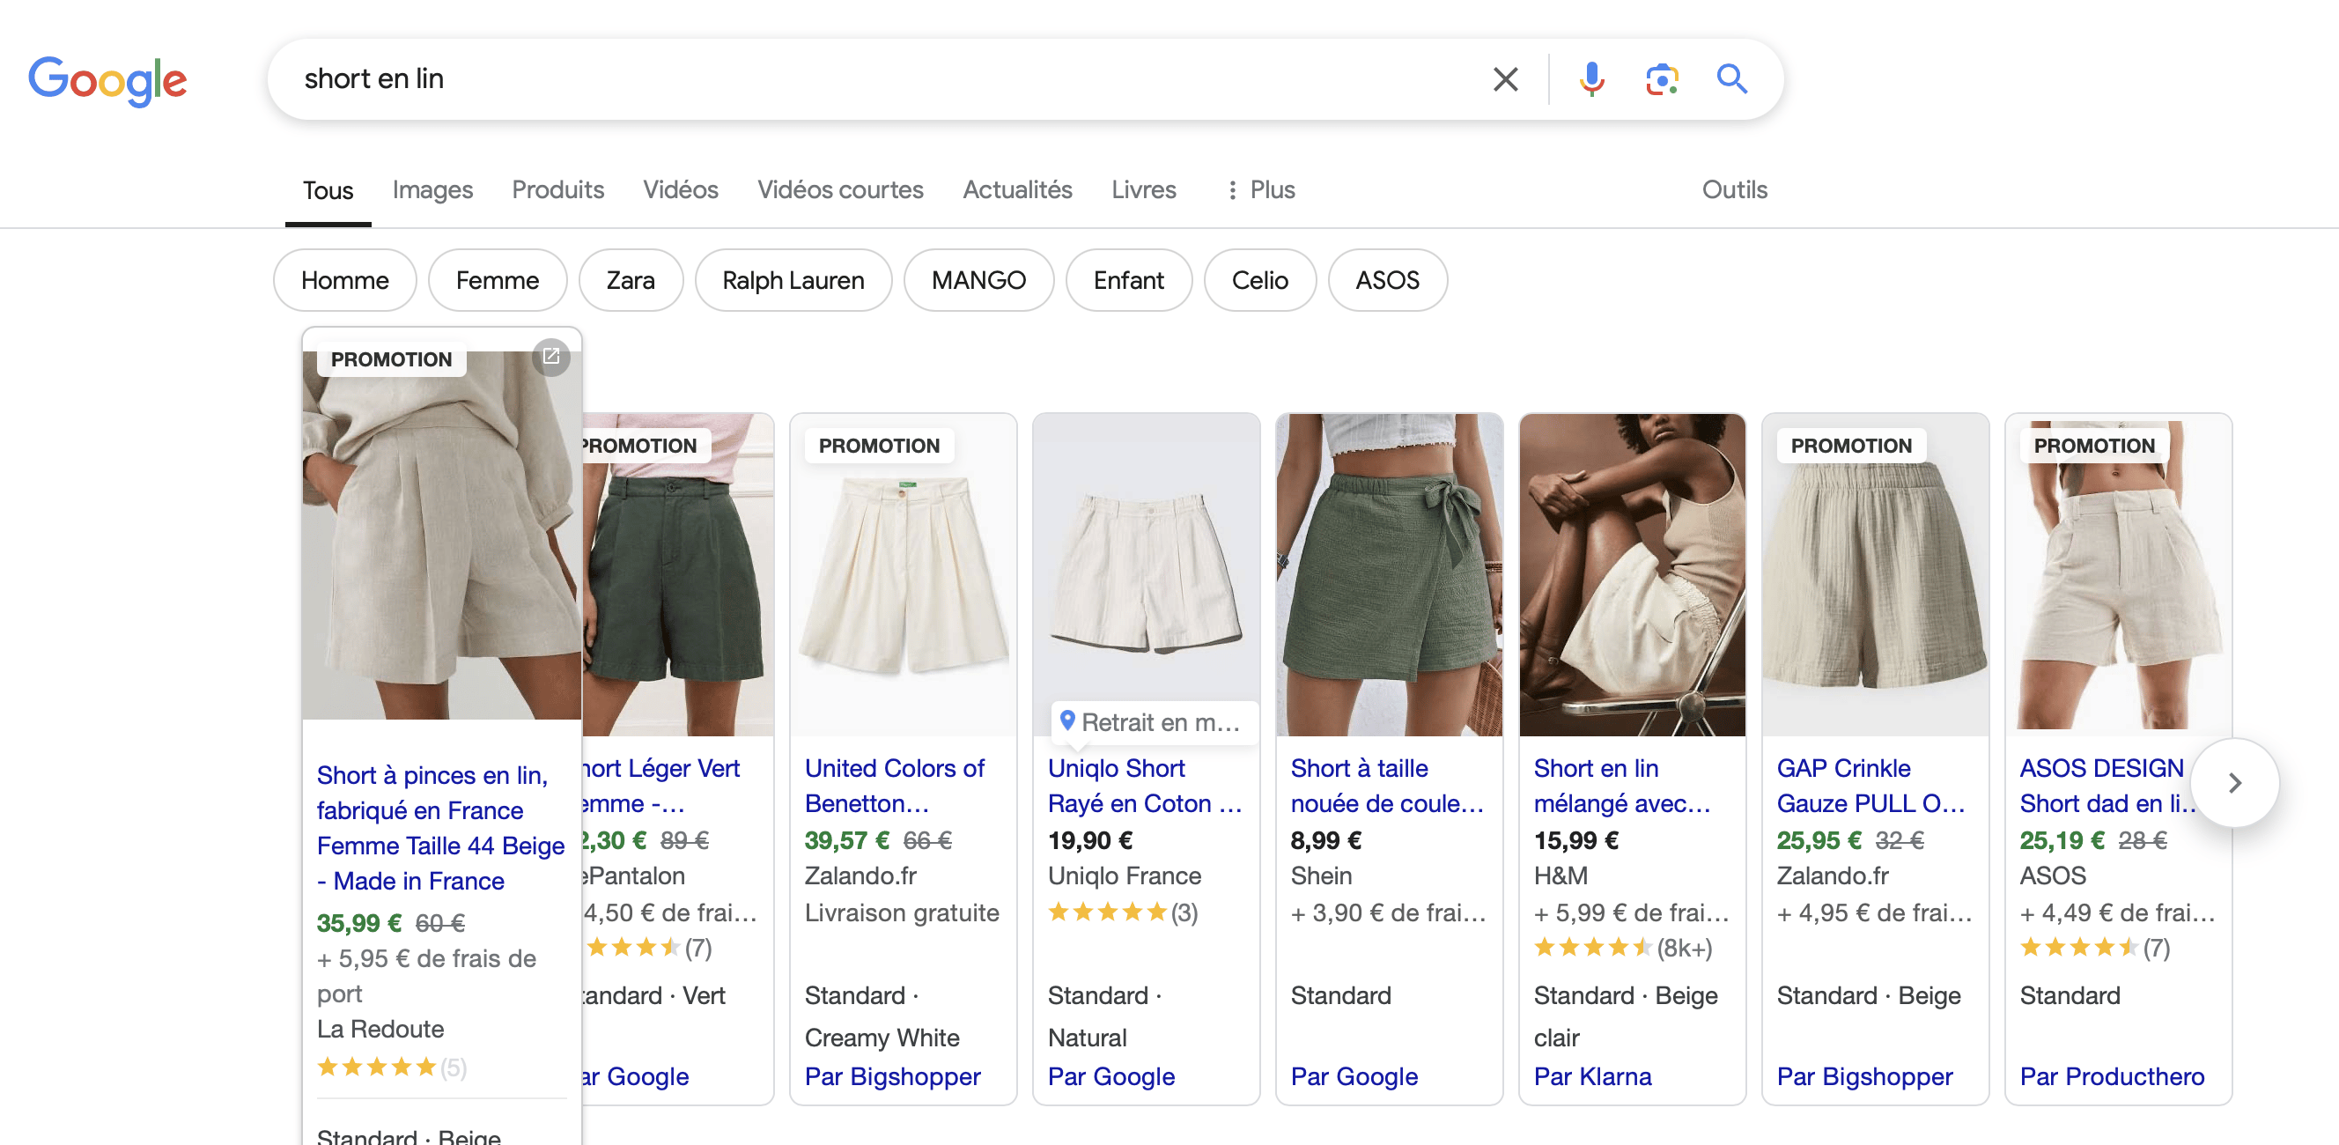Viewport: 2339px width, 1145px height.
Task: Open 'GAP Crinkle Gauze PULL O…' link
Action: 1870,786
